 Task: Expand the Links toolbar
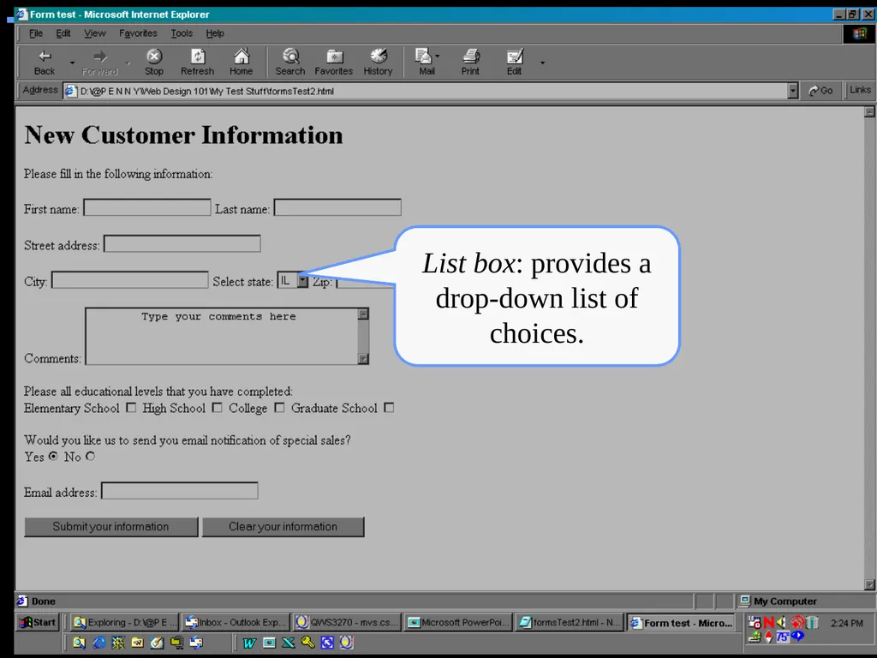coord(860,90)
